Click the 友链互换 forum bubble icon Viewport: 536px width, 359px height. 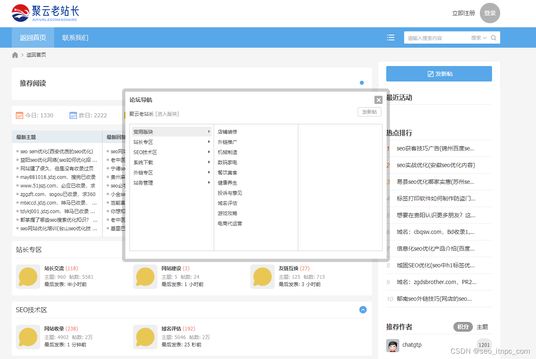[x=263, y=277]
